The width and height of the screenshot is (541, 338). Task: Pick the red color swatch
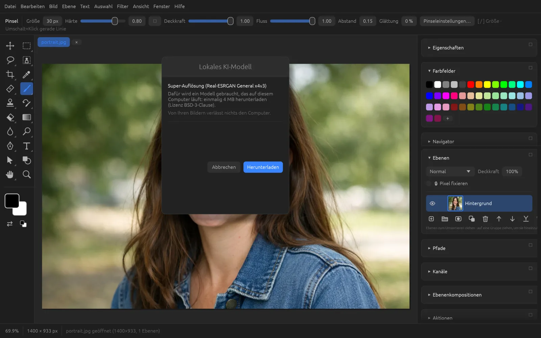point(471,84)
